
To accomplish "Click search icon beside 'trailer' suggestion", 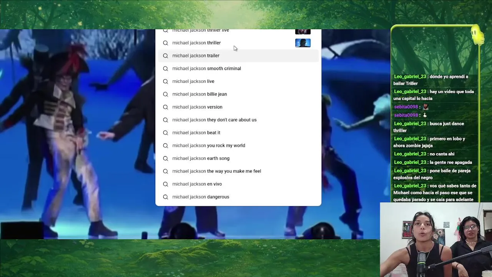I will (x=165, y=55).
